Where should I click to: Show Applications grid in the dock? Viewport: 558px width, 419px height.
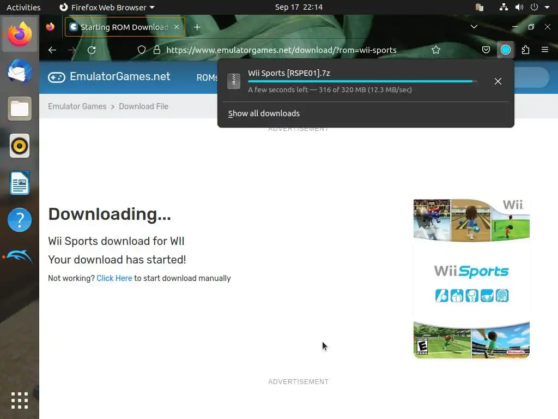click(x=20, y=400)
